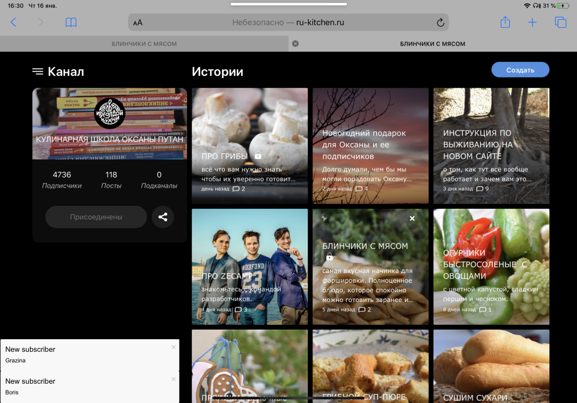Click the share icon in channel panel
Screen dimensions: 577x403
point(162,217)
